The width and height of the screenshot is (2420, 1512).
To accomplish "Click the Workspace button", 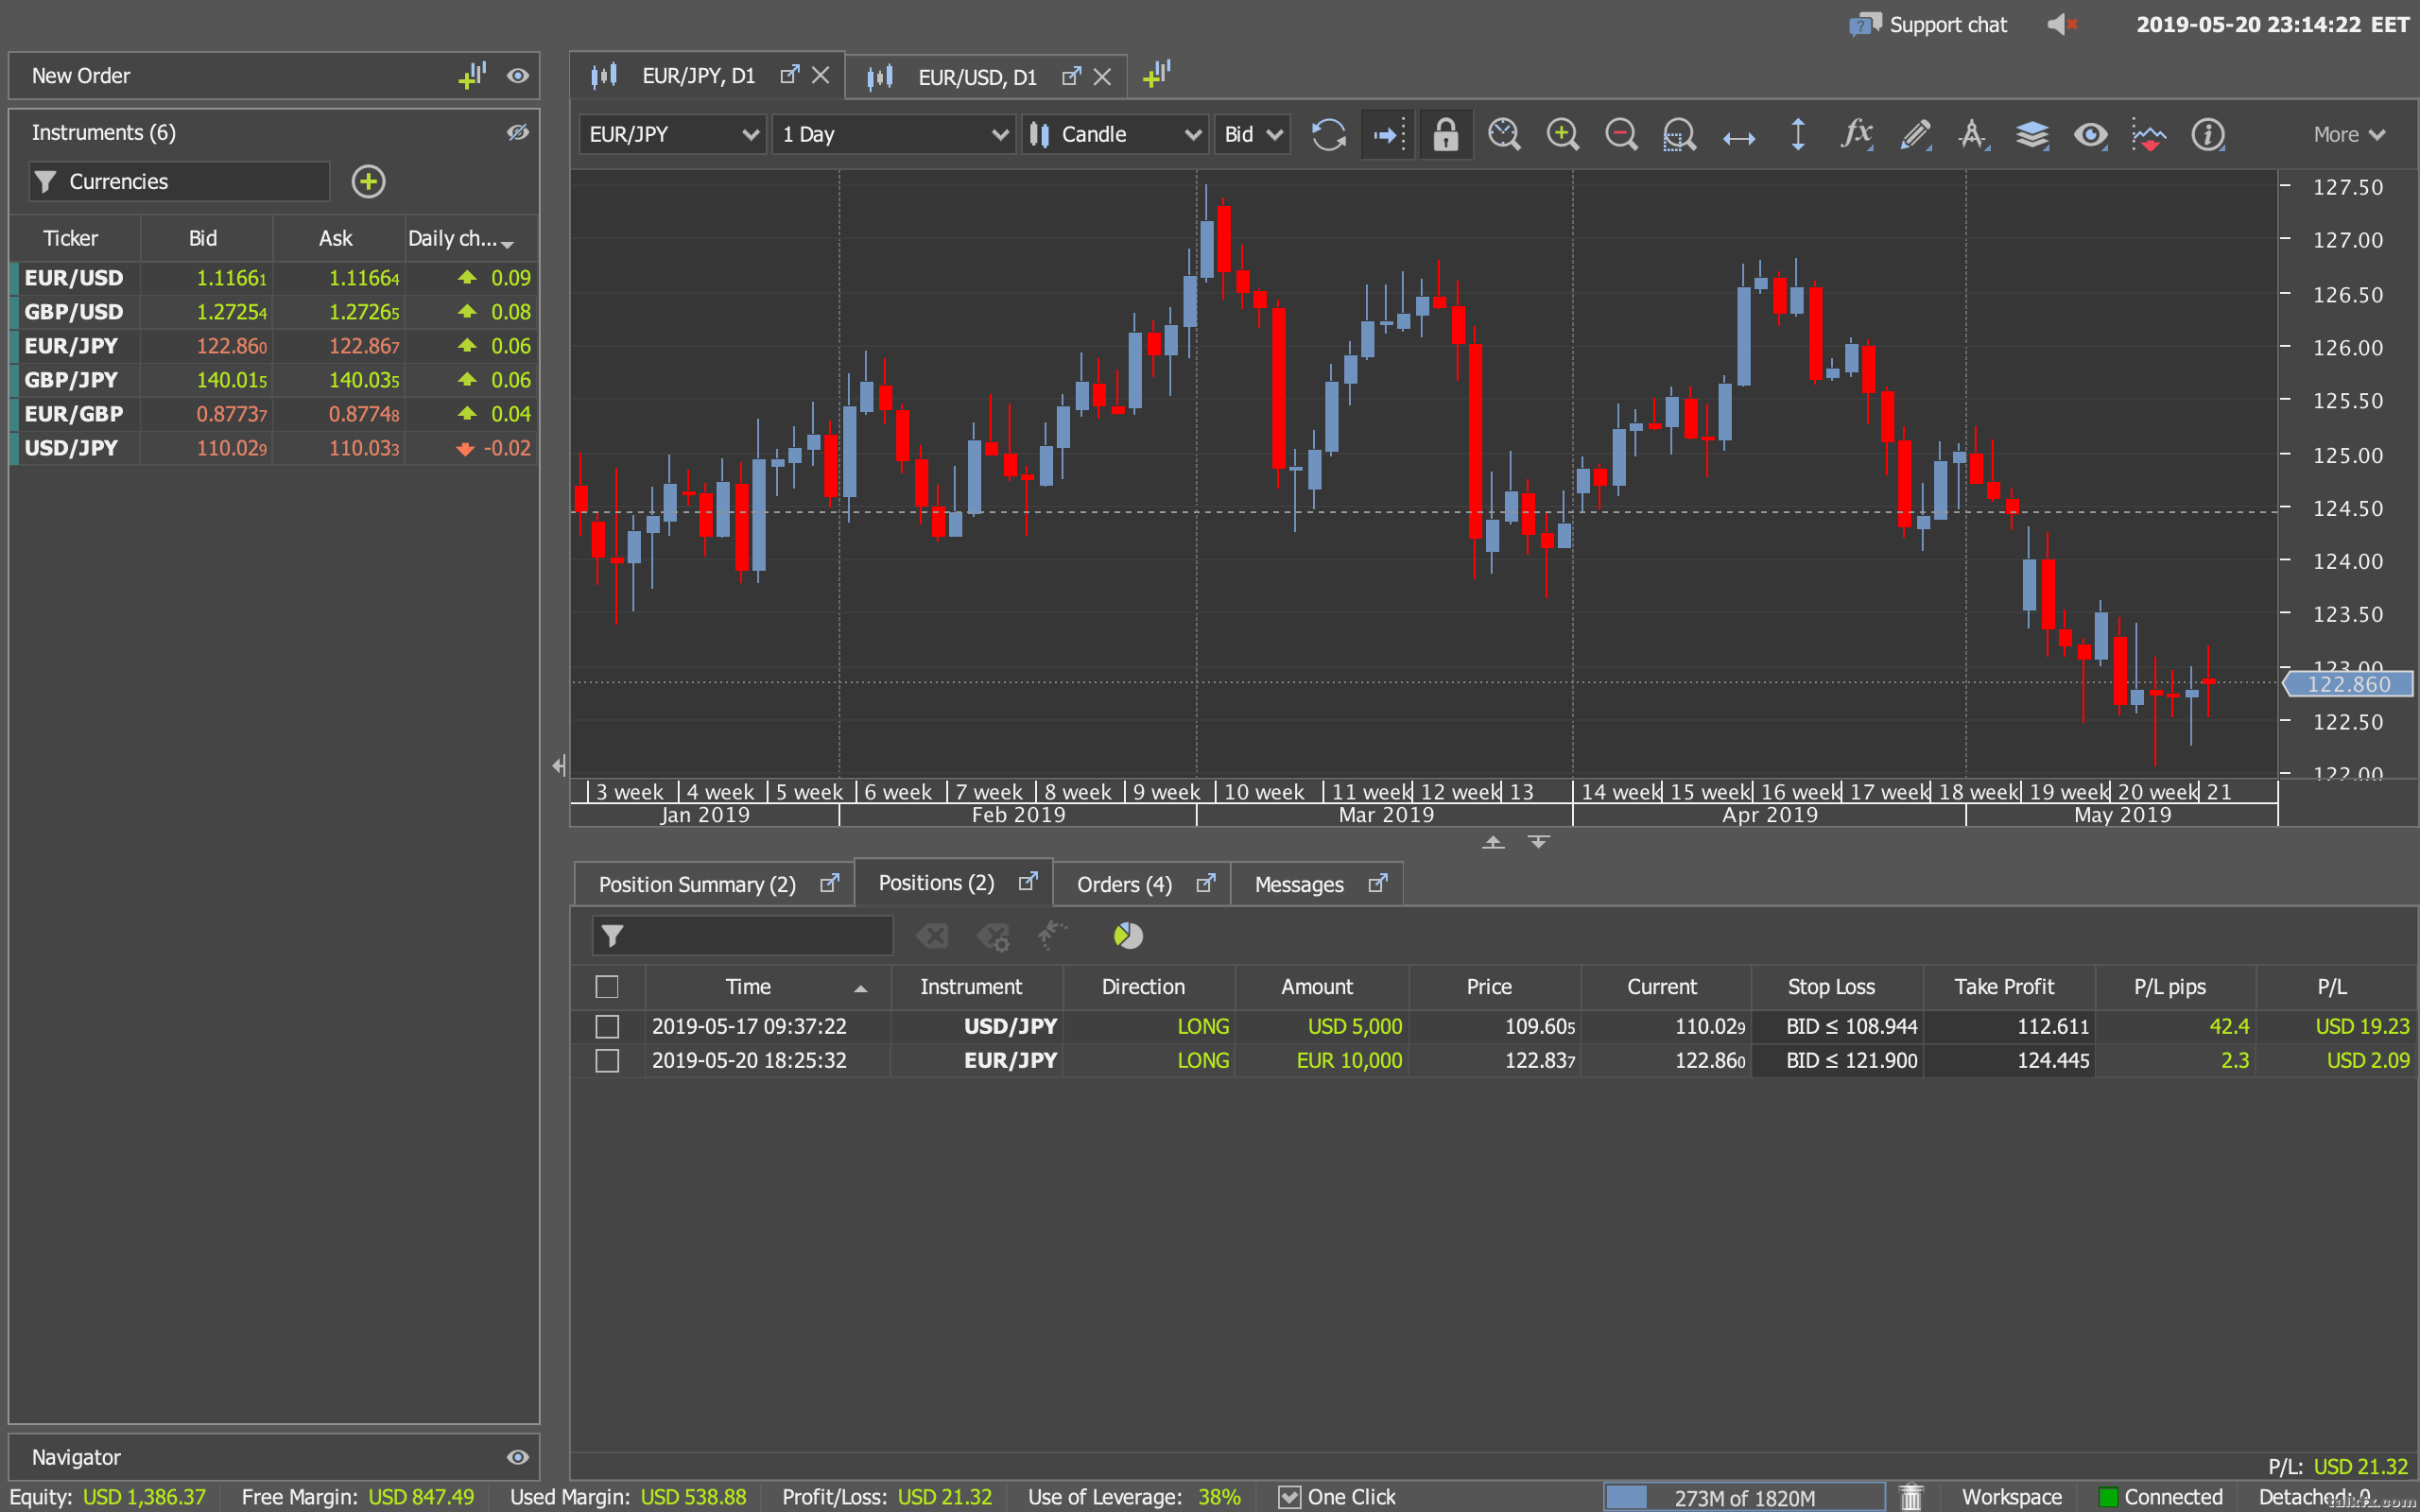I will tap(2011, 1496).
